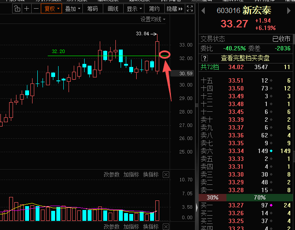295x230 pixels.
Task: Select the 卖八 row at price 33.36
Action: 246,135
